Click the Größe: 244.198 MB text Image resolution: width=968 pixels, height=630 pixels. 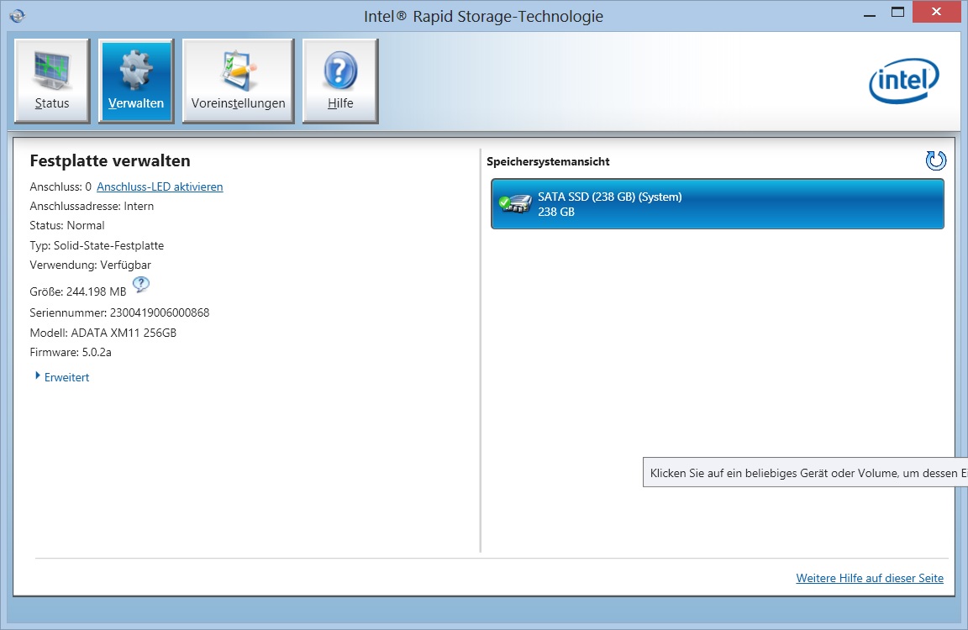pyautogui.click(x=78, y=291)
